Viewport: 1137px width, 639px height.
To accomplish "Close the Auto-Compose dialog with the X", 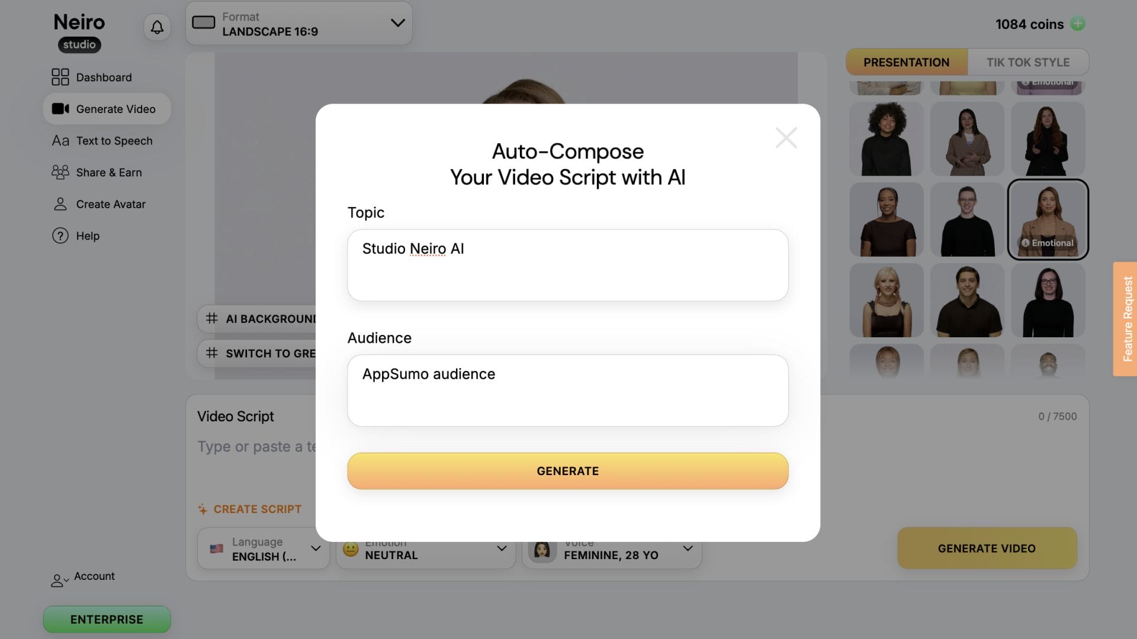I will point(786,138).
